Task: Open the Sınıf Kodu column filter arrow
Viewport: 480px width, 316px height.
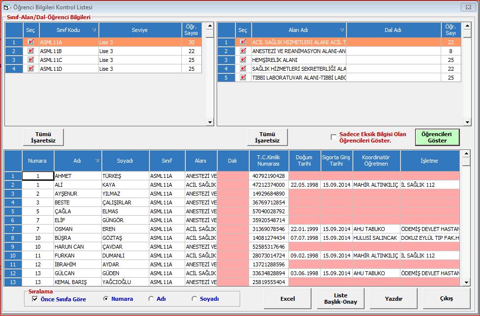Action: pos(94,30)
